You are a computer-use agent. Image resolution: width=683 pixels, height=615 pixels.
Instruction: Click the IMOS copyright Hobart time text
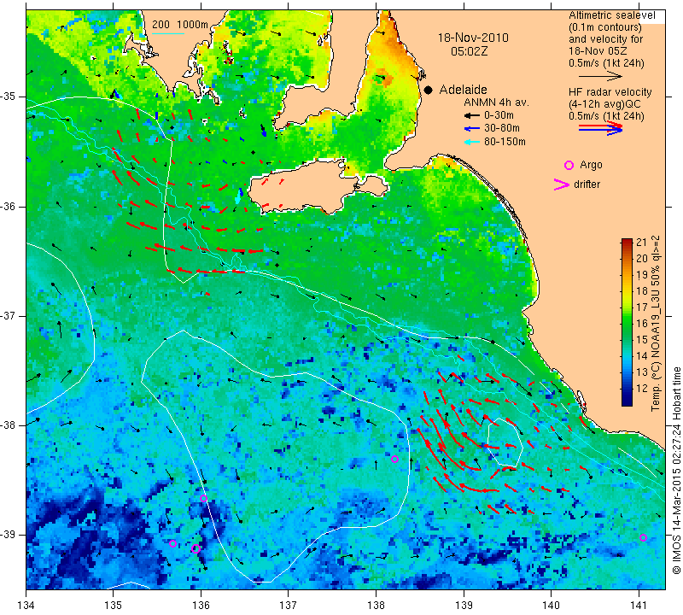point(676,471)
